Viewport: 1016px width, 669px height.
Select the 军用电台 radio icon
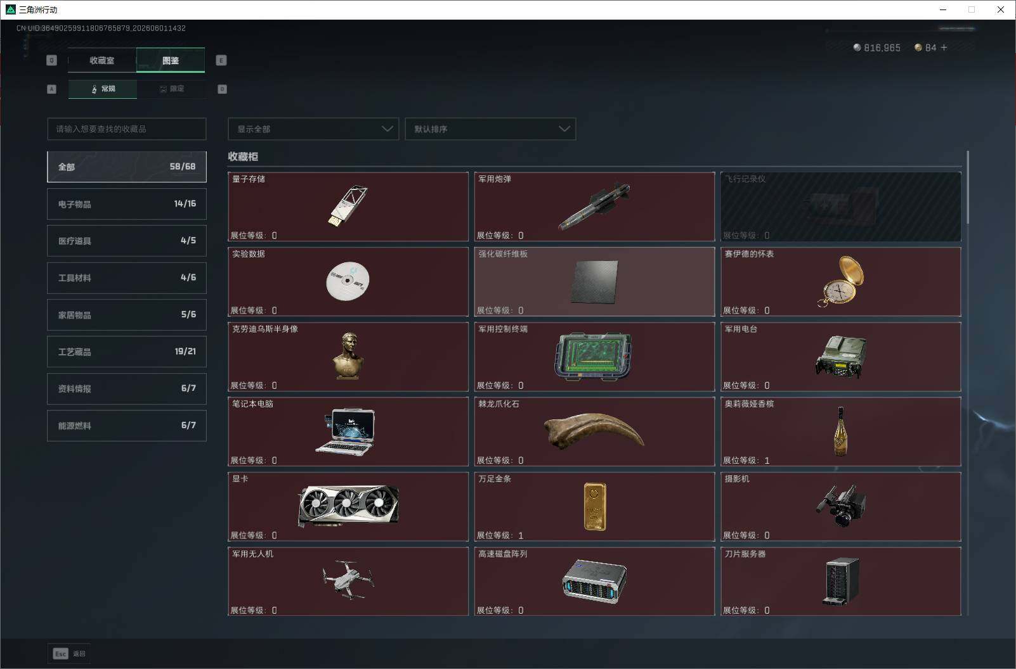click(x=841, y=357)
